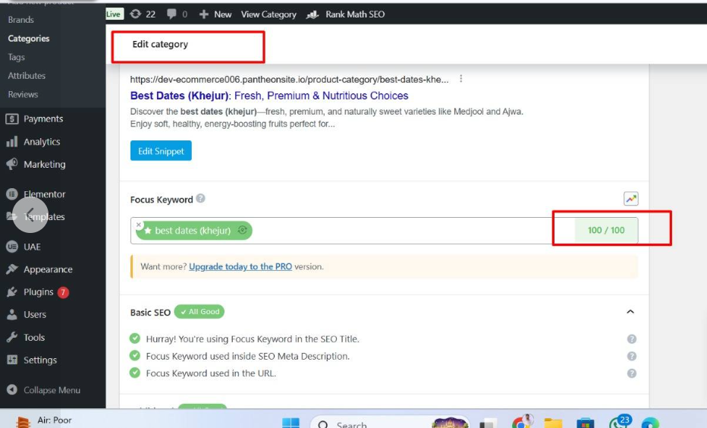Click inside the Focus Keyword input field
This screenshot has width=707, height=428.
[x=402, y=231]
